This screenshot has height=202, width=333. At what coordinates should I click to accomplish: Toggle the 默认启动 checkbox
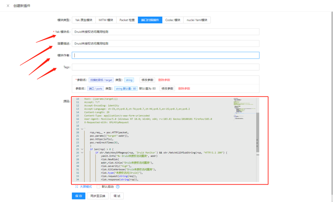98,187
